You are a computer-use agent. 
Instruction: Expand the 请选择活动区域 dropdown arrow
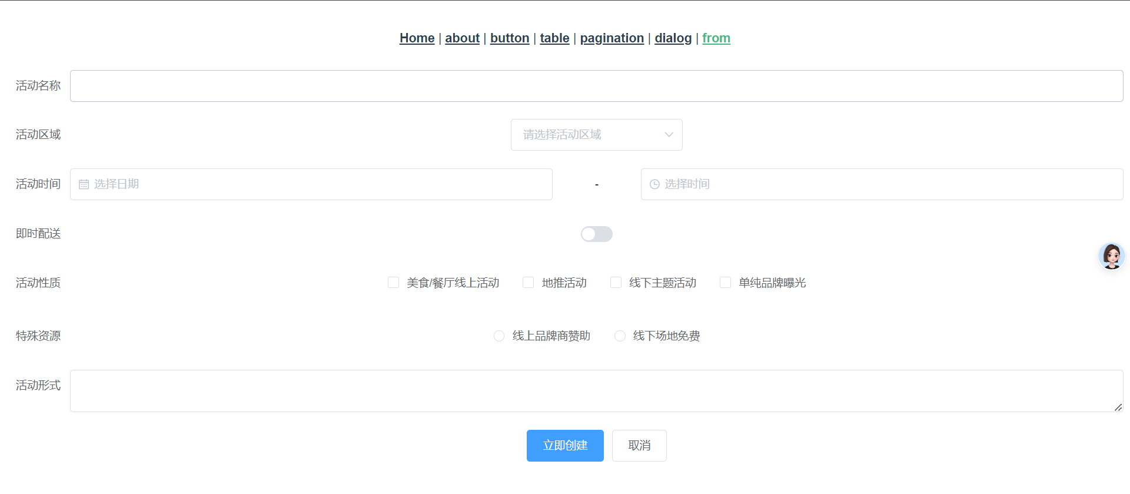[x=669, y=135]
